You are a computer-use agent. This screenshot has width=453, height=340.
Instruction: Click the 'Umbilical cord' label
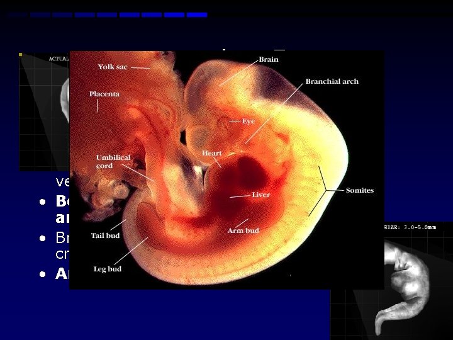click(113, 162)
